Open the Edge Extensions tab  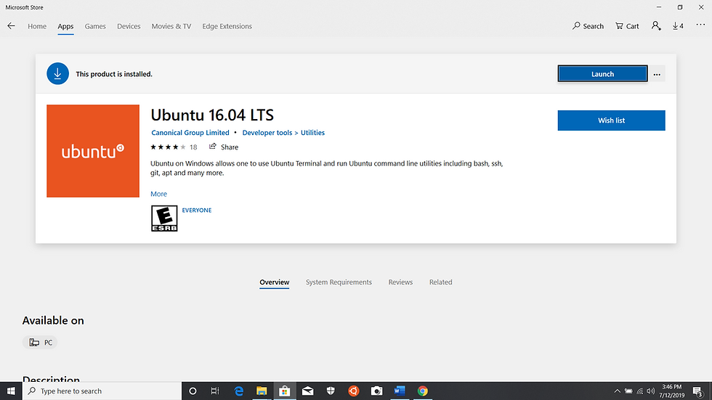coord(227,26)
